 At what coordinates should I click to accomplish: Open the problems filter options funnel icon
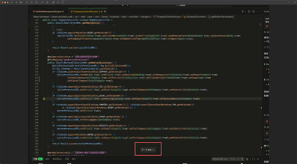tap(242, 159)
